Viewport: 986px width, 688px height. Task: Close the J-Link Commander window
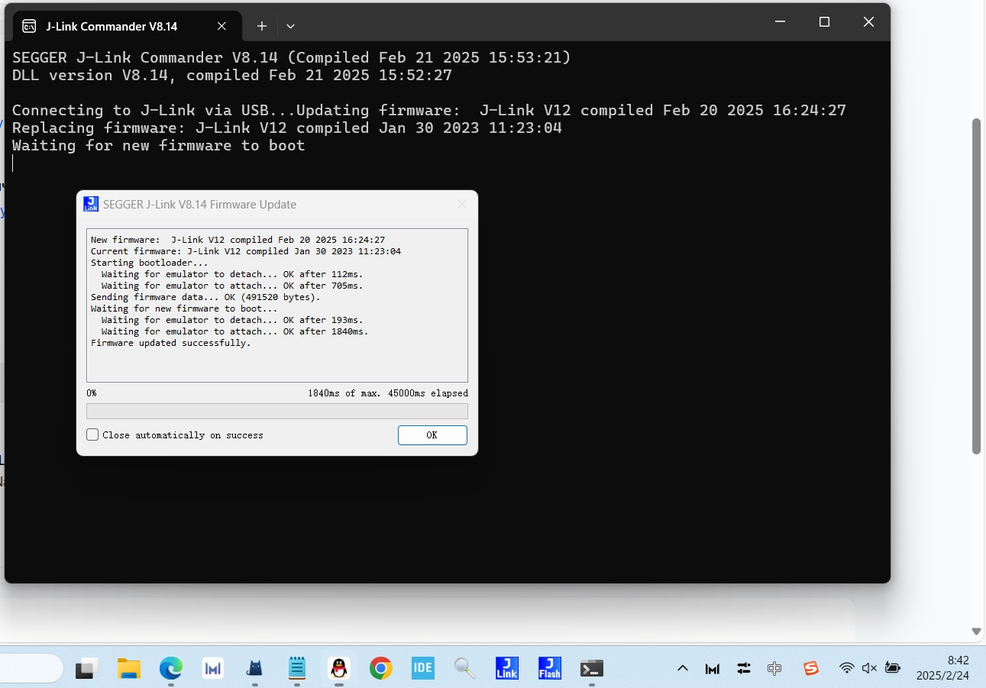click(x=868, y=22)
